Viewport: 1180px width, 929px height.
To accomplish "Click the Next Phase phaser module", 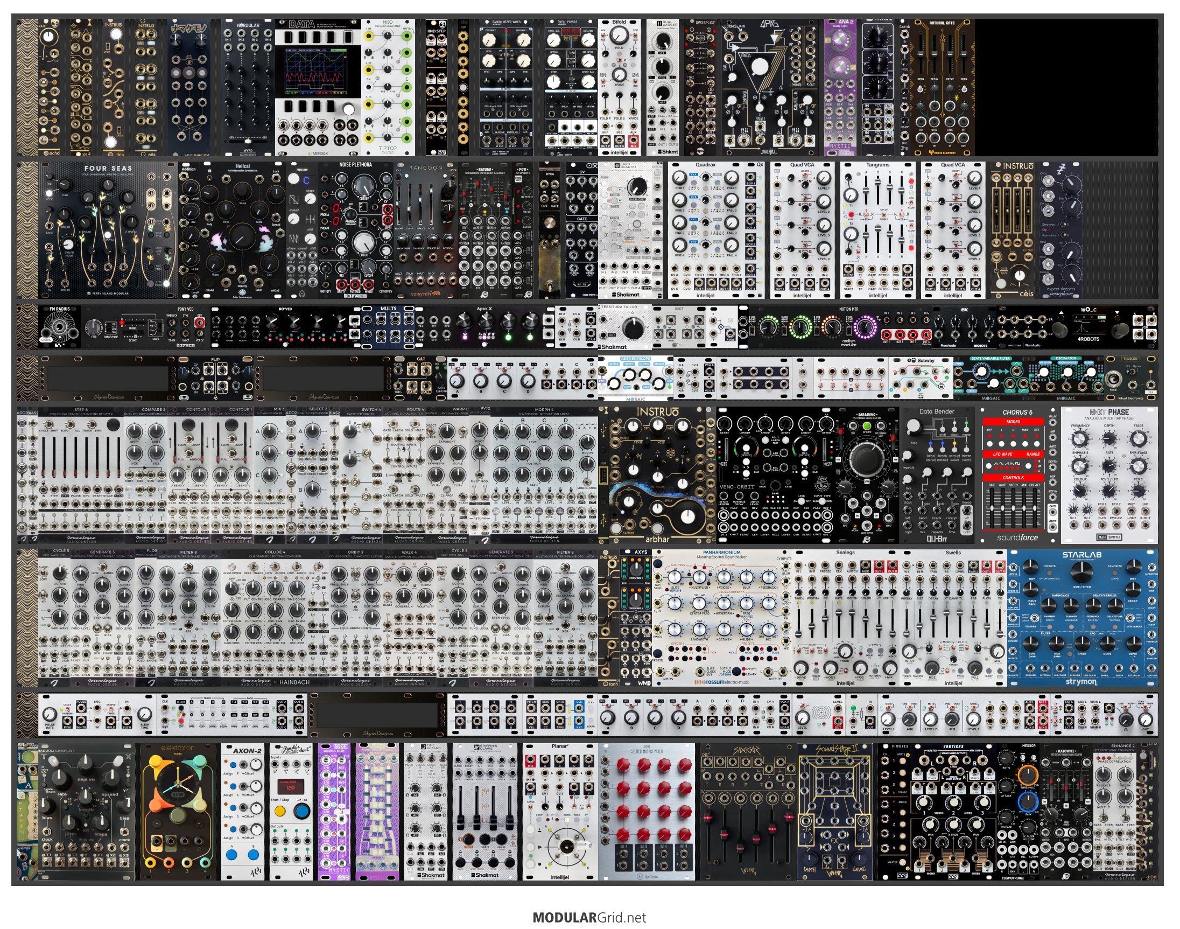I will coord(1109,475).
